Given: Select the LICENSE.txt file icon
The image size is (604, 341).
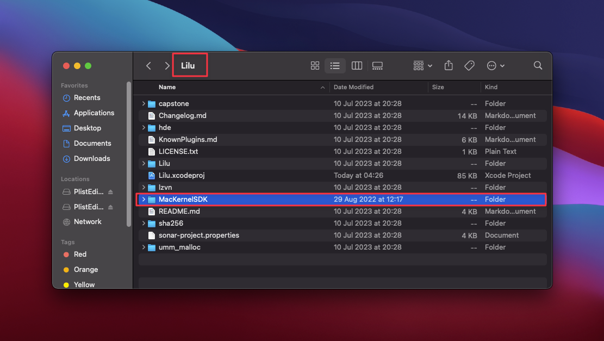Looking at the screenshot, I should (x=151, y=151).
